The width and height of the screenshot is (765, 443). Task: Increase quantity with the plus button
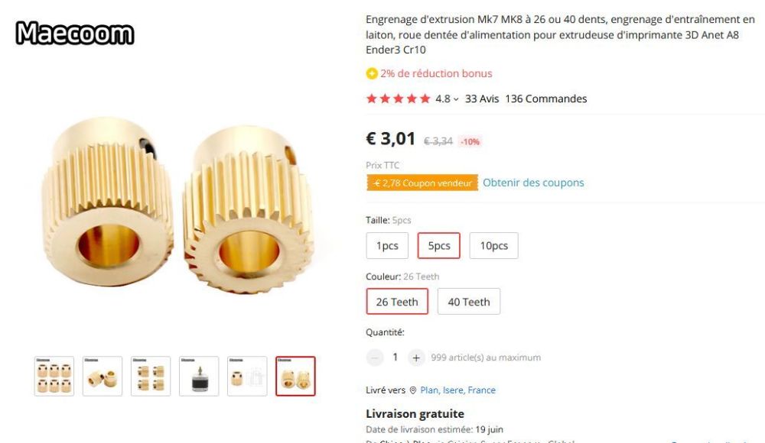(415, 357)
